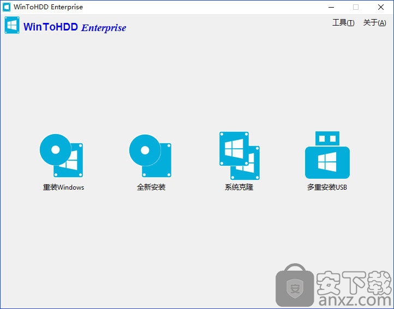
Task: Click the title bar application icon
Action: click(x=7, y=7)
